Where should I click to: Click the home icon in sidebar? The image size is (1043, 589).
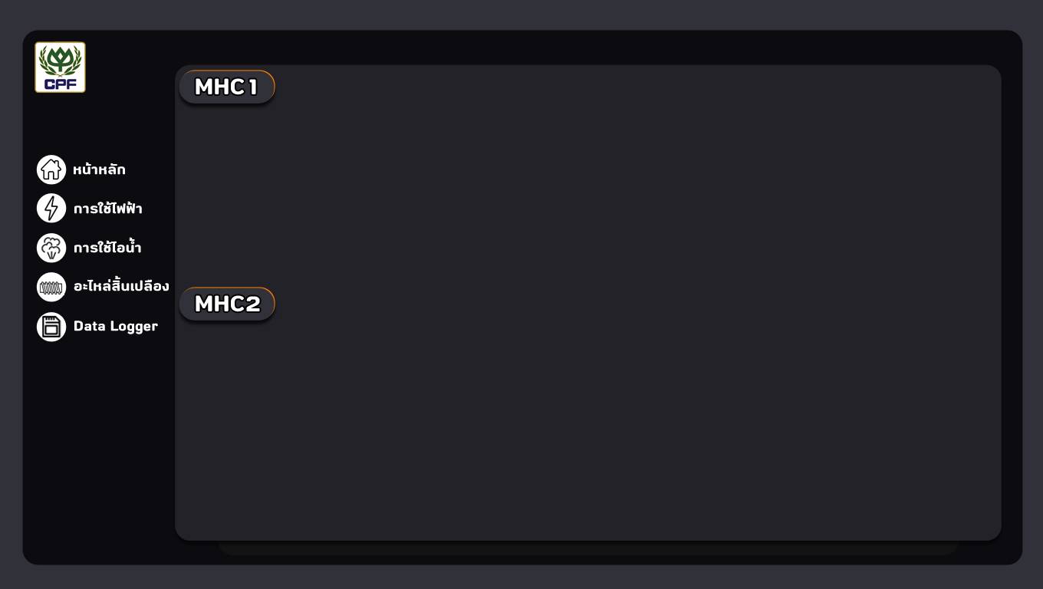pyautogui.click(x=51, y=169)
